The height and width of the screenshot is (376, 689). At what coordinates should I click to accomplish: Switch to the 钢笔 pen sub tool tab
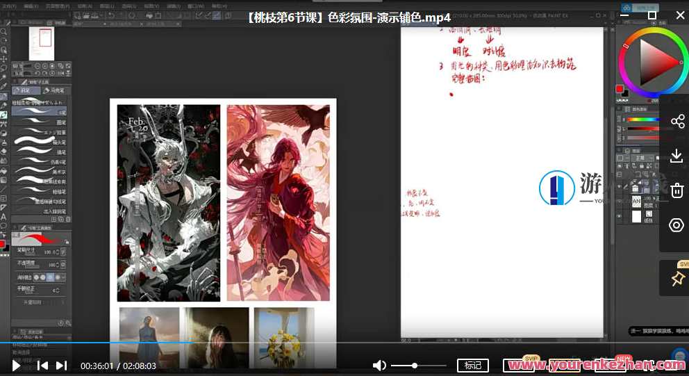pyautogui.click(x=26, y=90)
